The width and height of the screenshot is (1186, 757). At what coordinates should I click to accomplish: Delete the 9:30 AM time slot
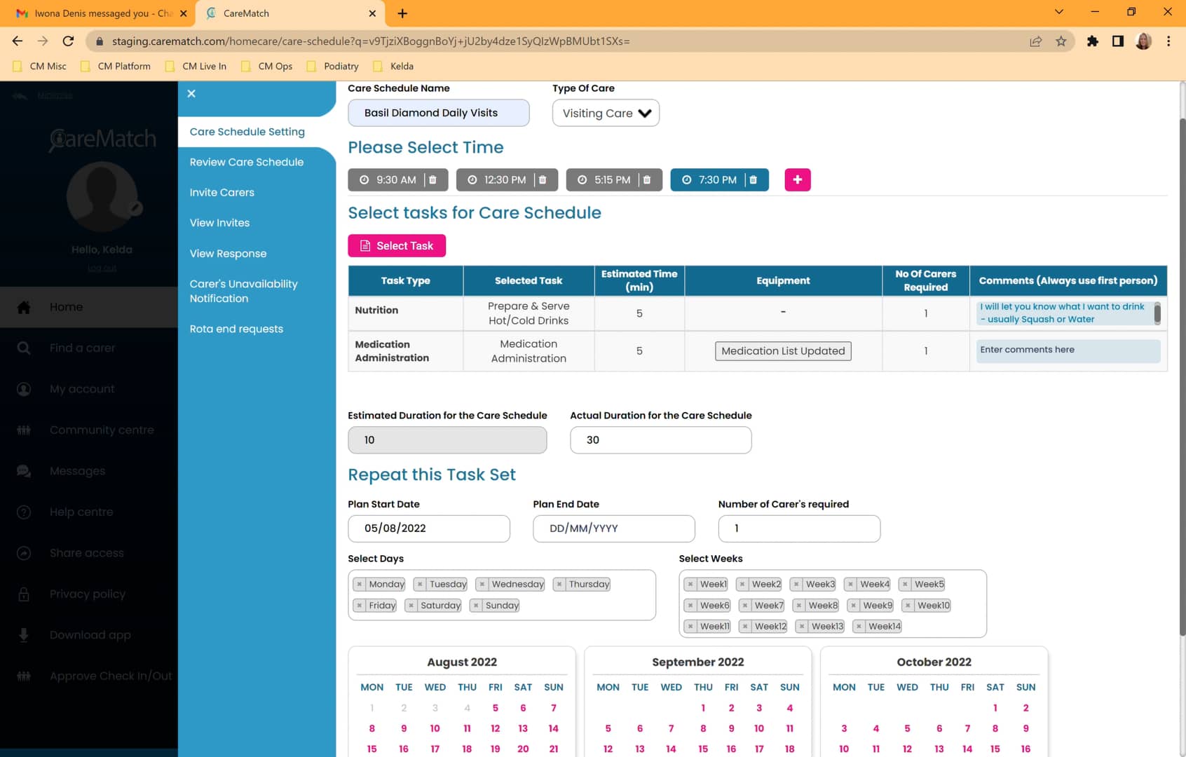click(x=433, y=179)
